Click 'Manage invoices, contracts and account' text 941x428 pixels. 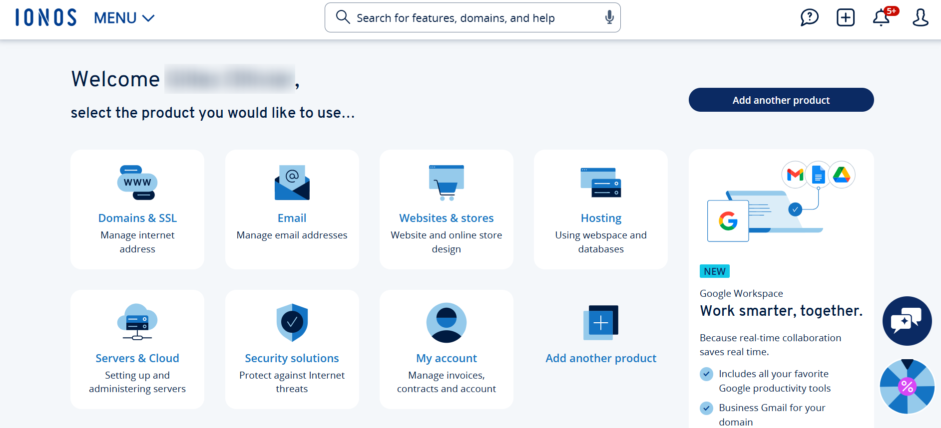(x=447, y=382)
